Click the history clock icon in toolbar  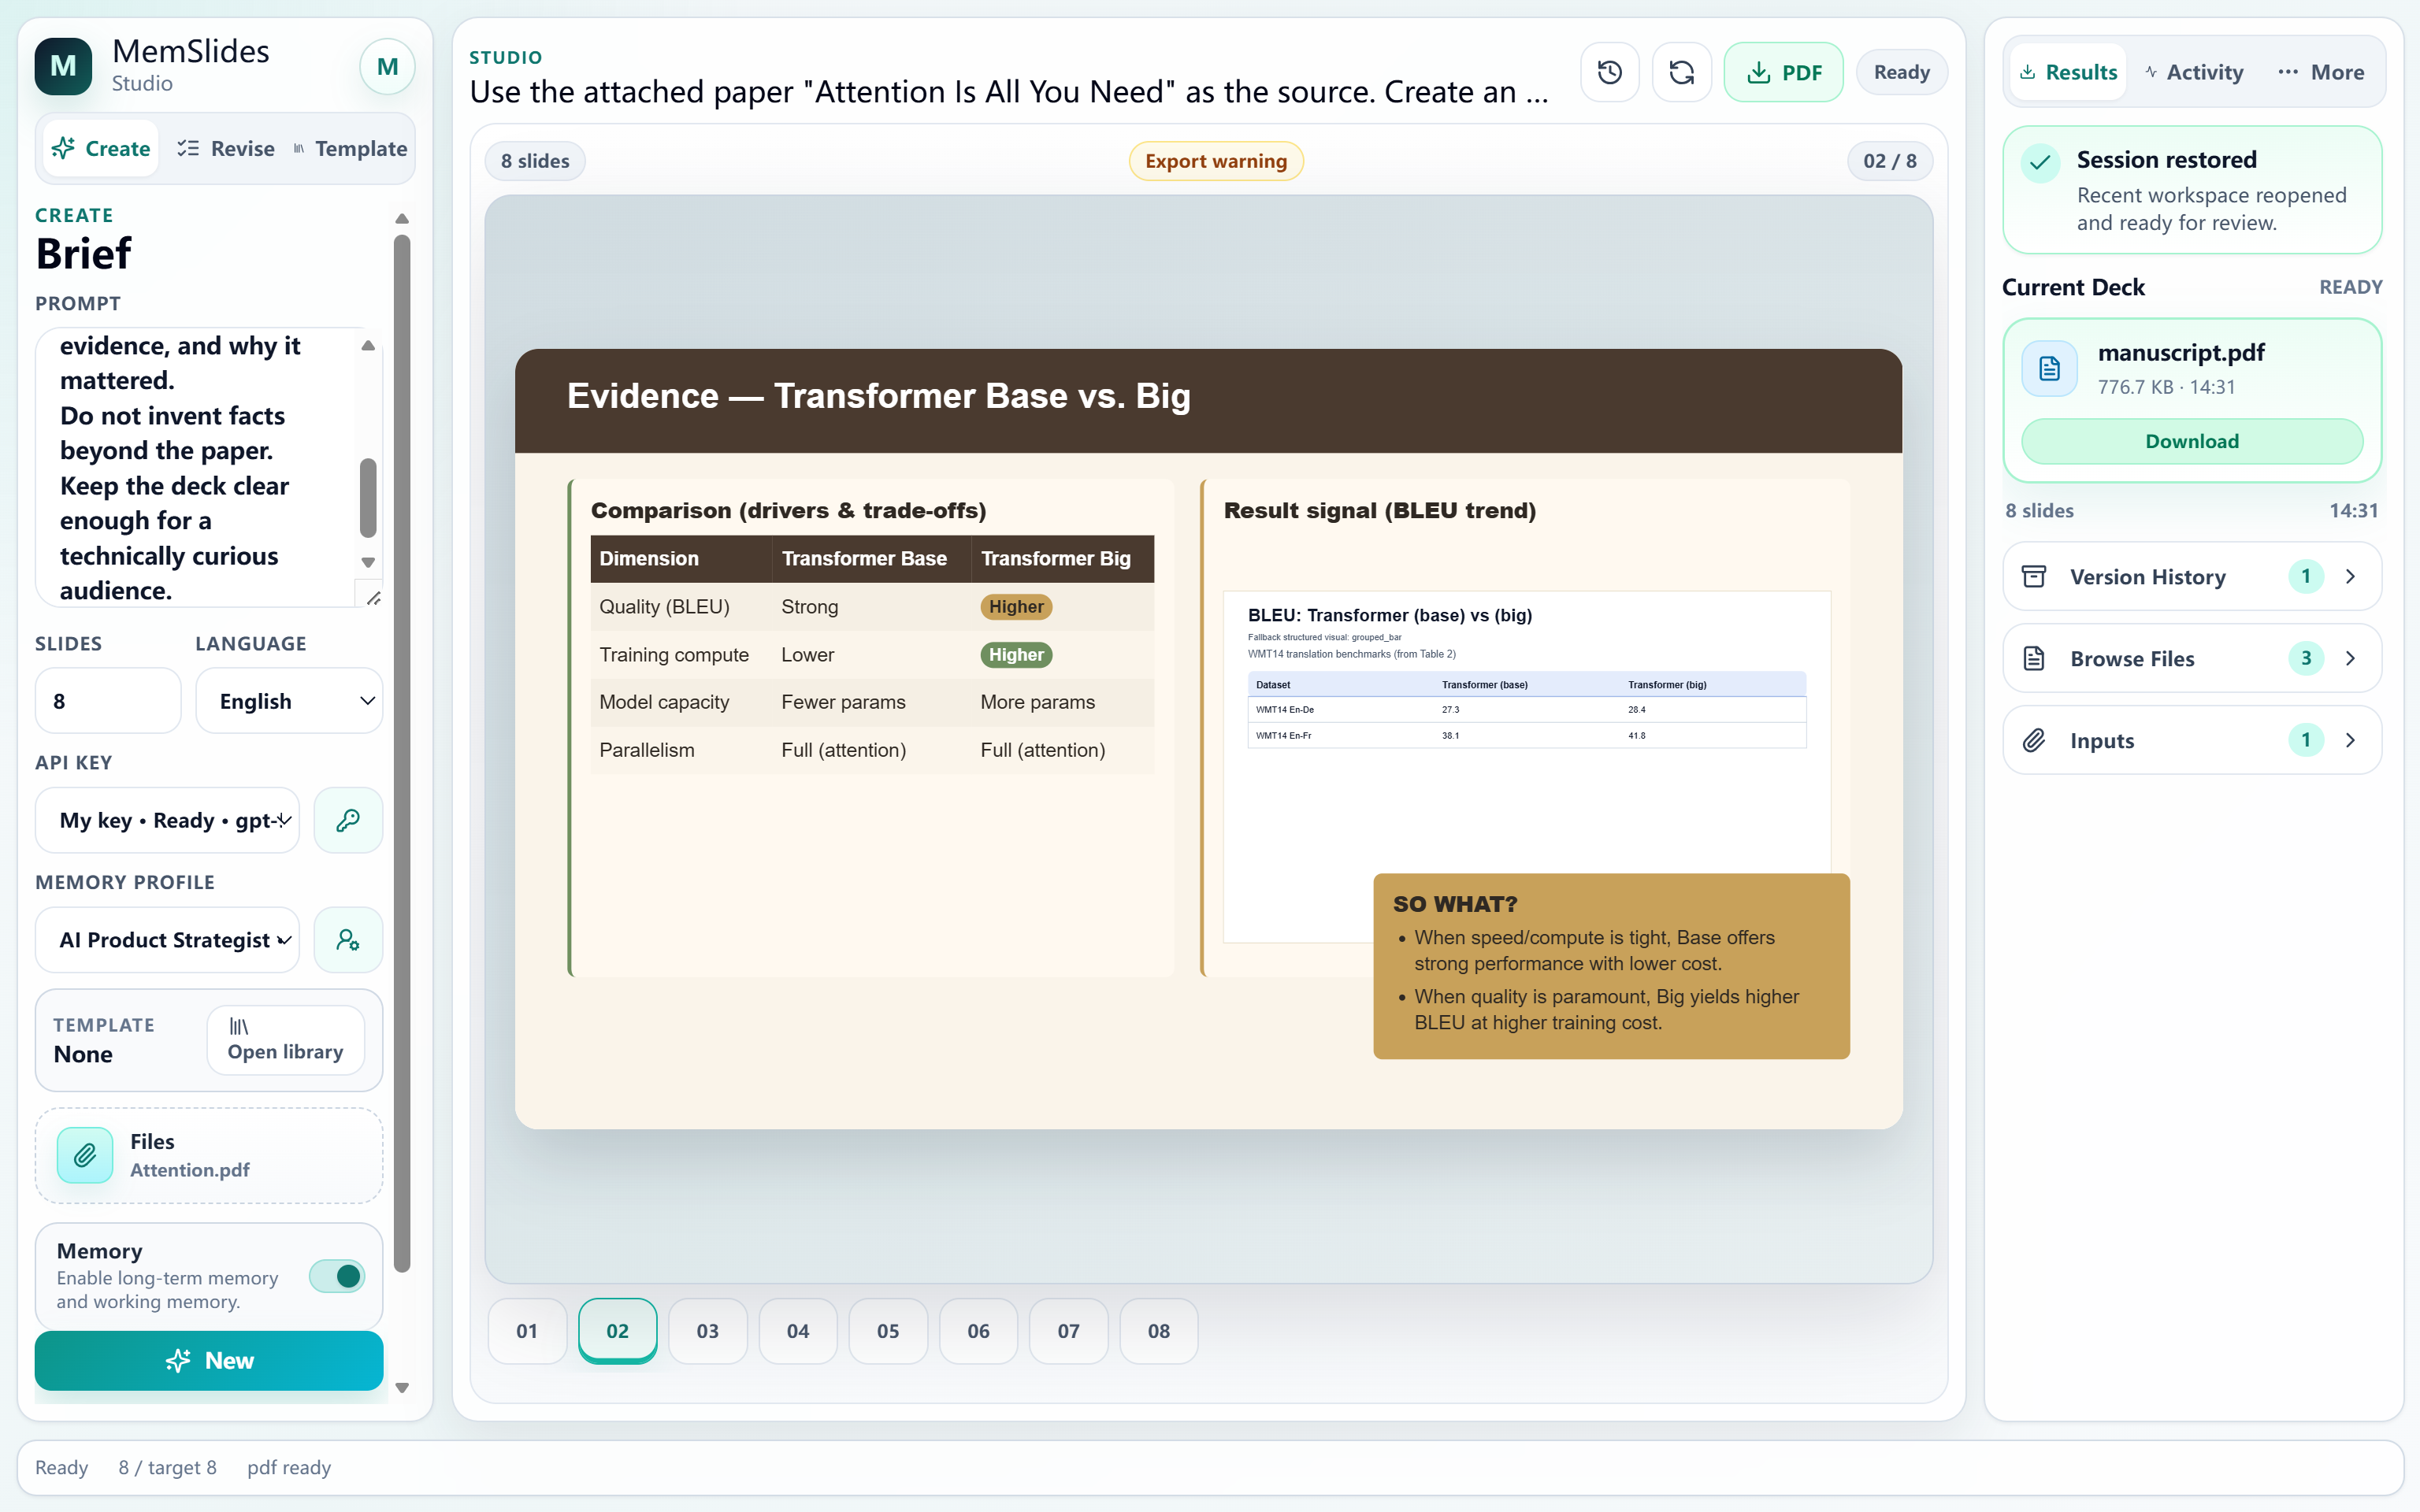click(1610, 72)
